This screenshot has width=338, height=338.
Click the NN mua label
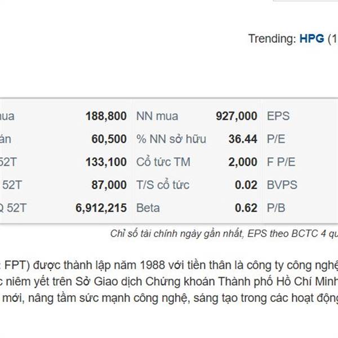(157, 116)
